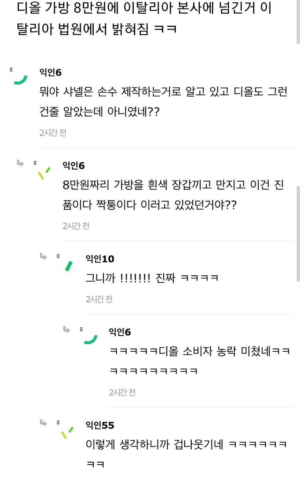Click the timestamp under 익인10's reply
The image size is (300, 483).
click(99, 299)
